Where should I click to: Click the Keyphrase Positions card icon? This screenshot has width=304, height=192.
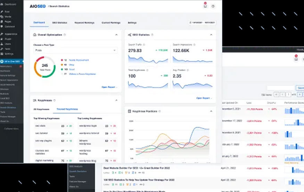pyautogui.click(x=130, y=111)
